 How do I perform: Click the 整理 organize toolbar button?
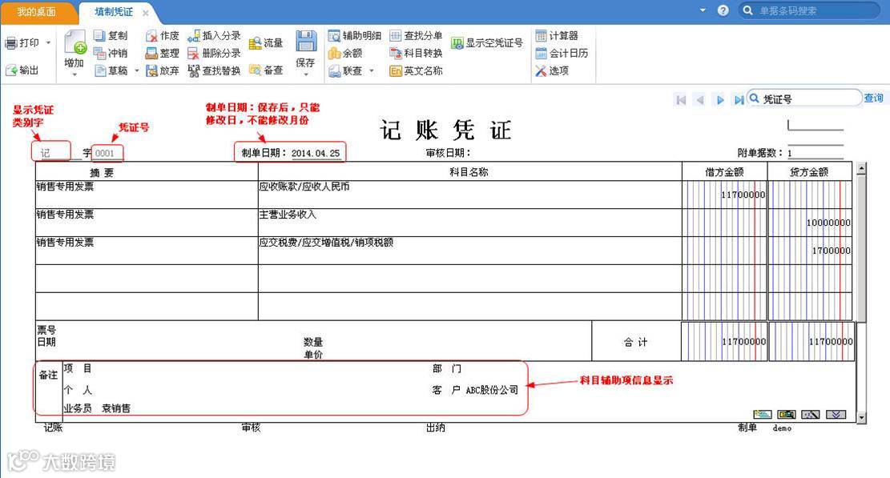point(163,54)
